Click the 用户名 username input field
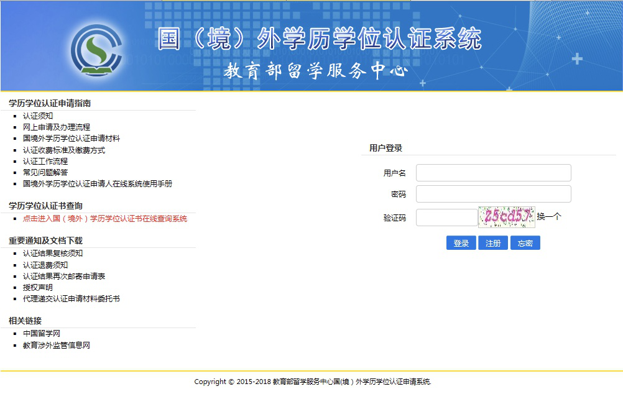Screen dimensions: 623x394 click(493, 173)
